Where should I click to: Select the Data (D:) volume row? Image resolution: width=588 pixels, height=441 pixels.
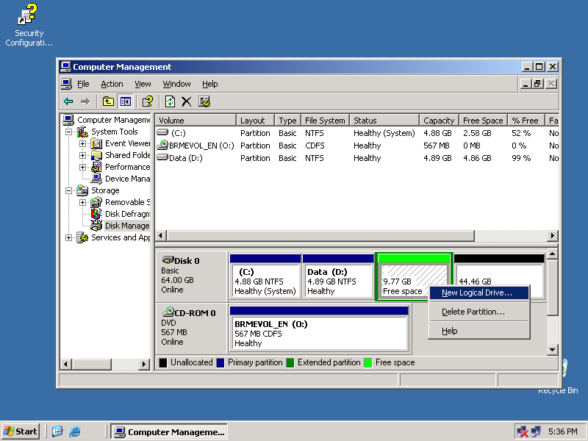pos(357,158)
